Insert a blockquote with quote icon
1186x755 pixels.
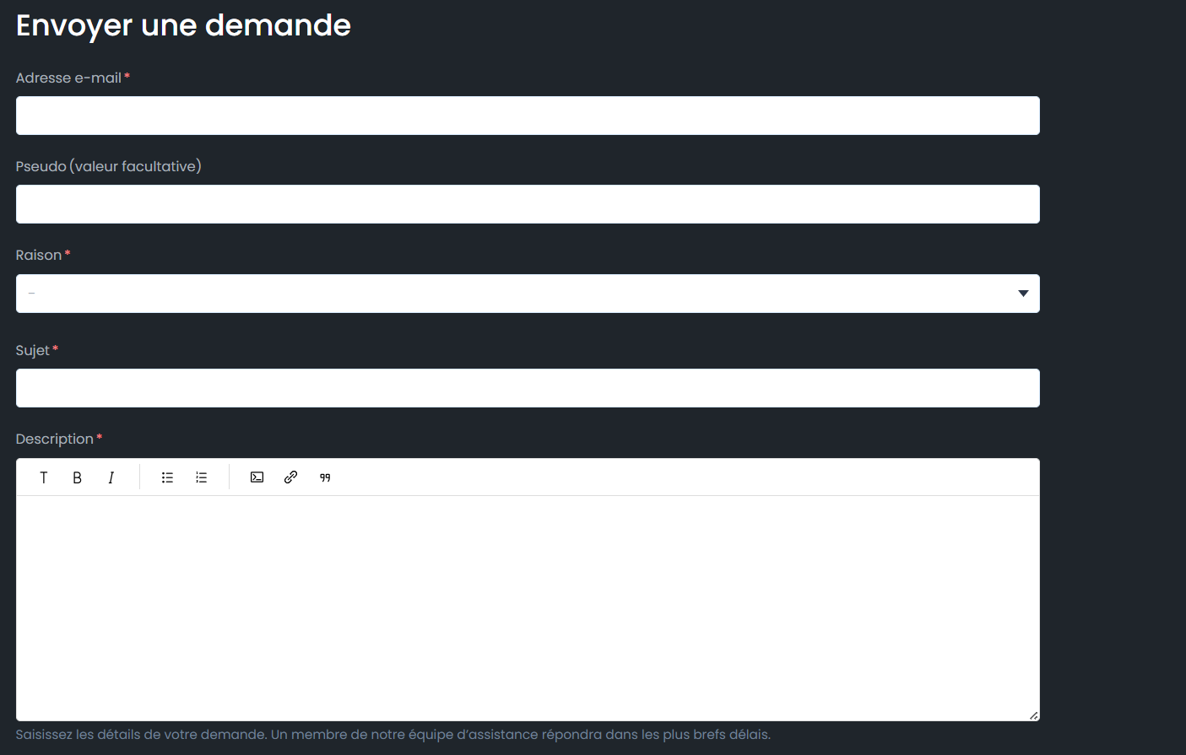[325, 477]
